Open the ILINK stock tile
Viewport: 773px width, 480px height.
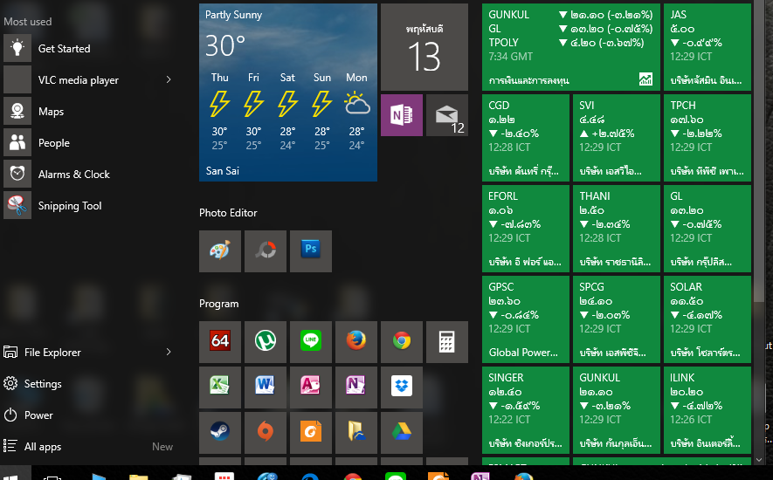pos(707,410)
